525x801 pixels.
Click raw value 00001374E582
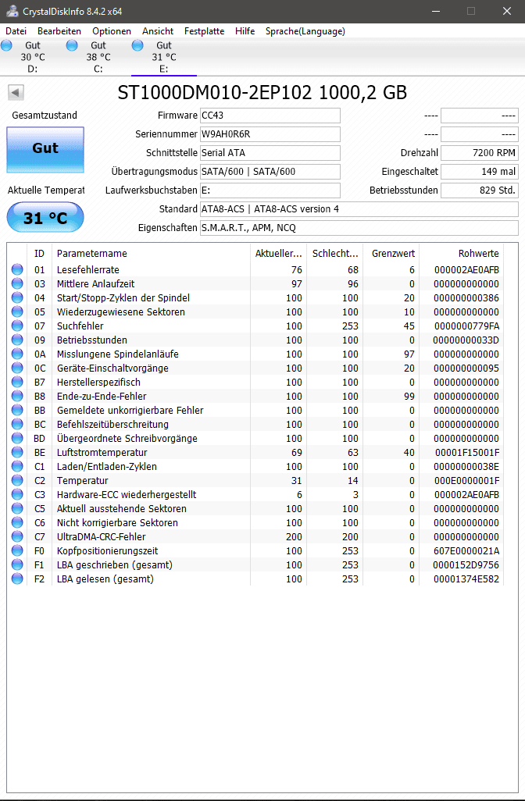coord(466,578)
